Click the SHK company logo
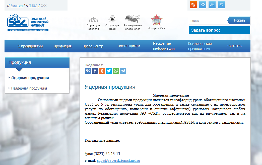The image size is (262, 165). point(28,23)
